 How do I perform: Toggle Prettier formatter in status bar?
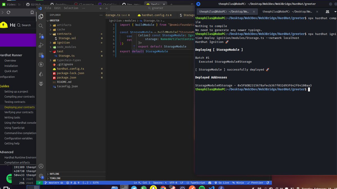click(x=255, y=183)
